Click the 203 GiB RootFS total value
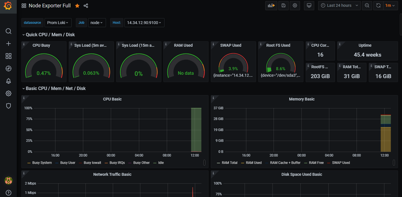The width and height of the screenshot is (402, 197). 320,76
